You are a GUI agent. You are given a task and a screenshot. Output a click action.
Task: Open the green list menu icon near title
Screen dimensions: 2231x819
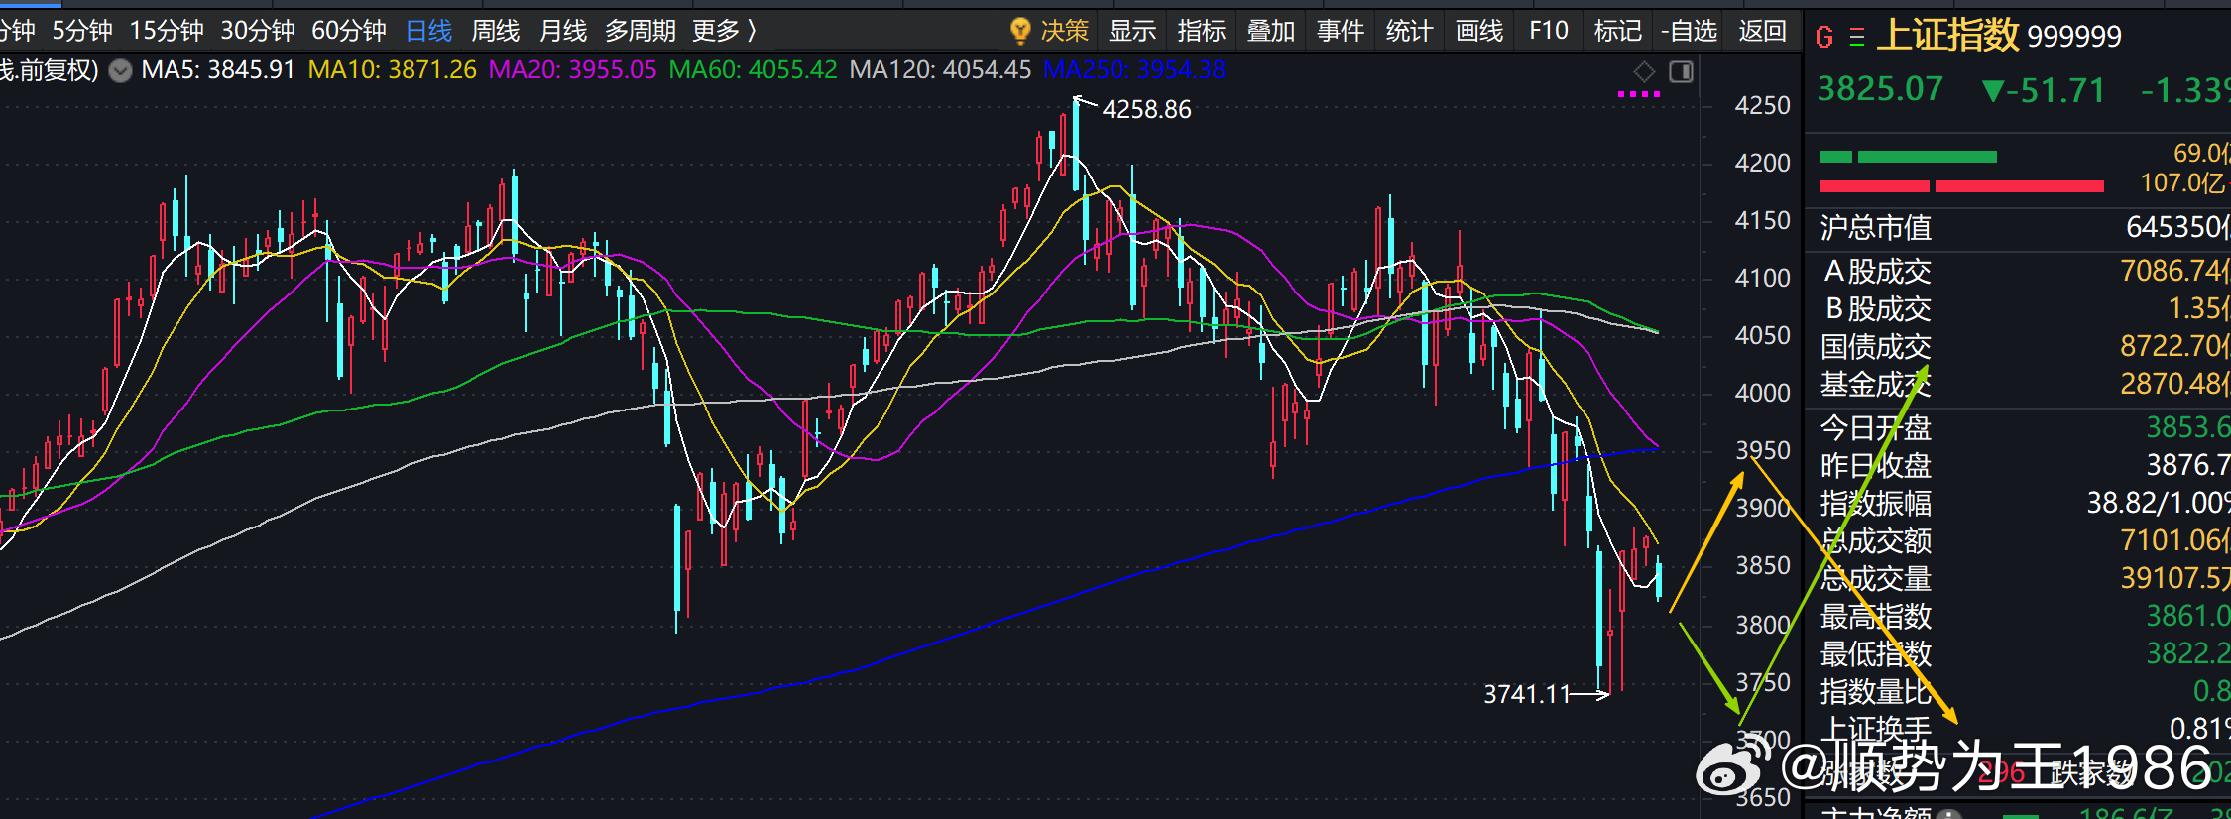point(1857,38)
